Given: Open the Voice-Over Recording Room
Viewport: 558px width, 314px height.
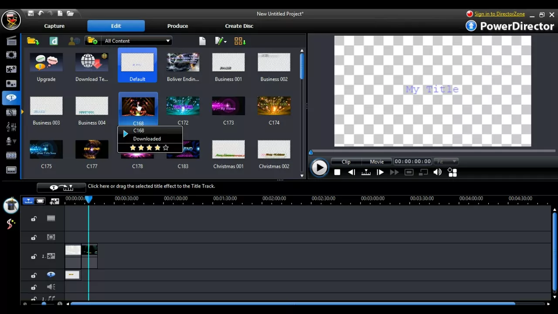Looking at the screenshot, I should (11, 141).
